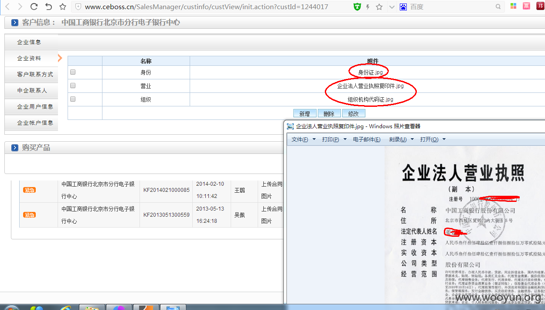Tick the checkbox in the 营业 row
This screenshot has width=545, height=310.
point(73,85)
